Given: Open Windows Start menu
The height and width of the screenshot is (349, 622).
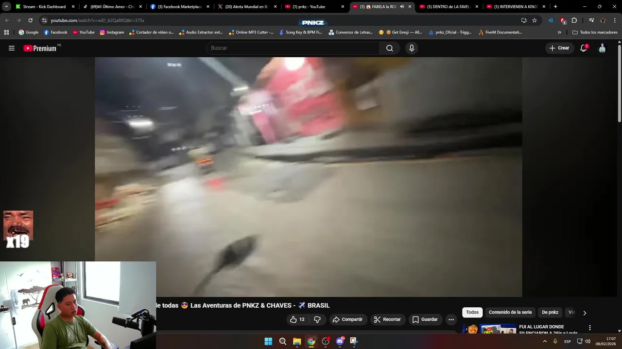Looking at the screenshot, I should [268, 341].
